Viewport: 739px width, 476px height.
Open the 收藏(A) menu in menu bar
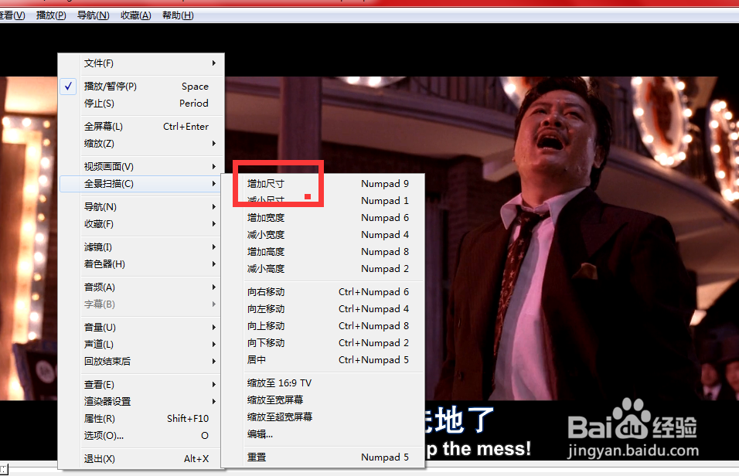point(136,15)
